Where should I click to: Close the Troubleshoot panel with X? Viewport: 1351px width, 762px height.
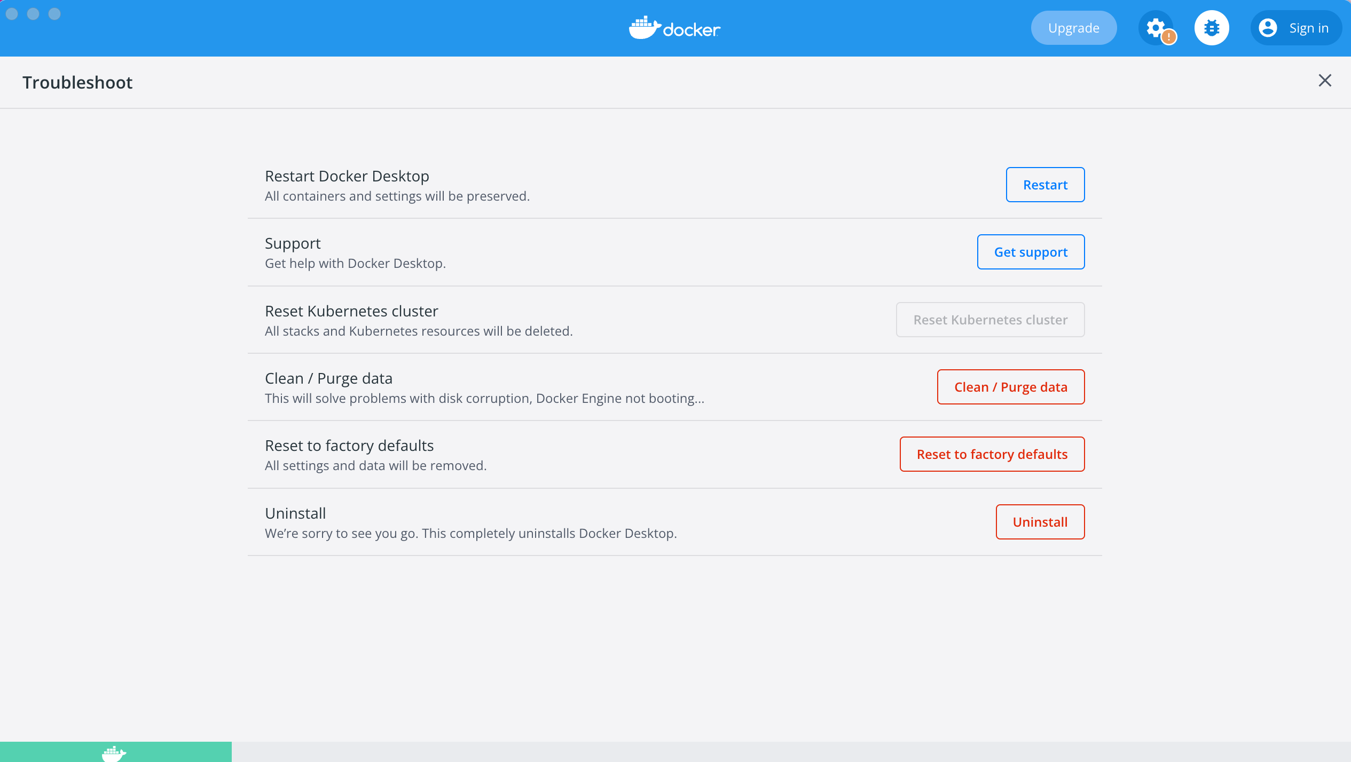[x=1324, y=81]
